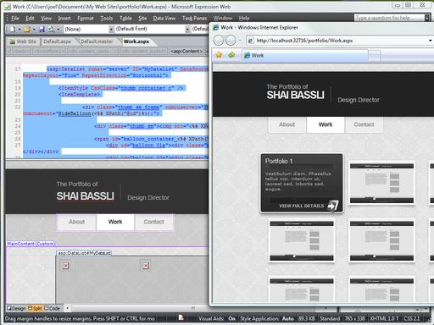Viewport: 434px width, 325px height.
Task: Click the arrow icon beside View Full Details
Action: 333,205
